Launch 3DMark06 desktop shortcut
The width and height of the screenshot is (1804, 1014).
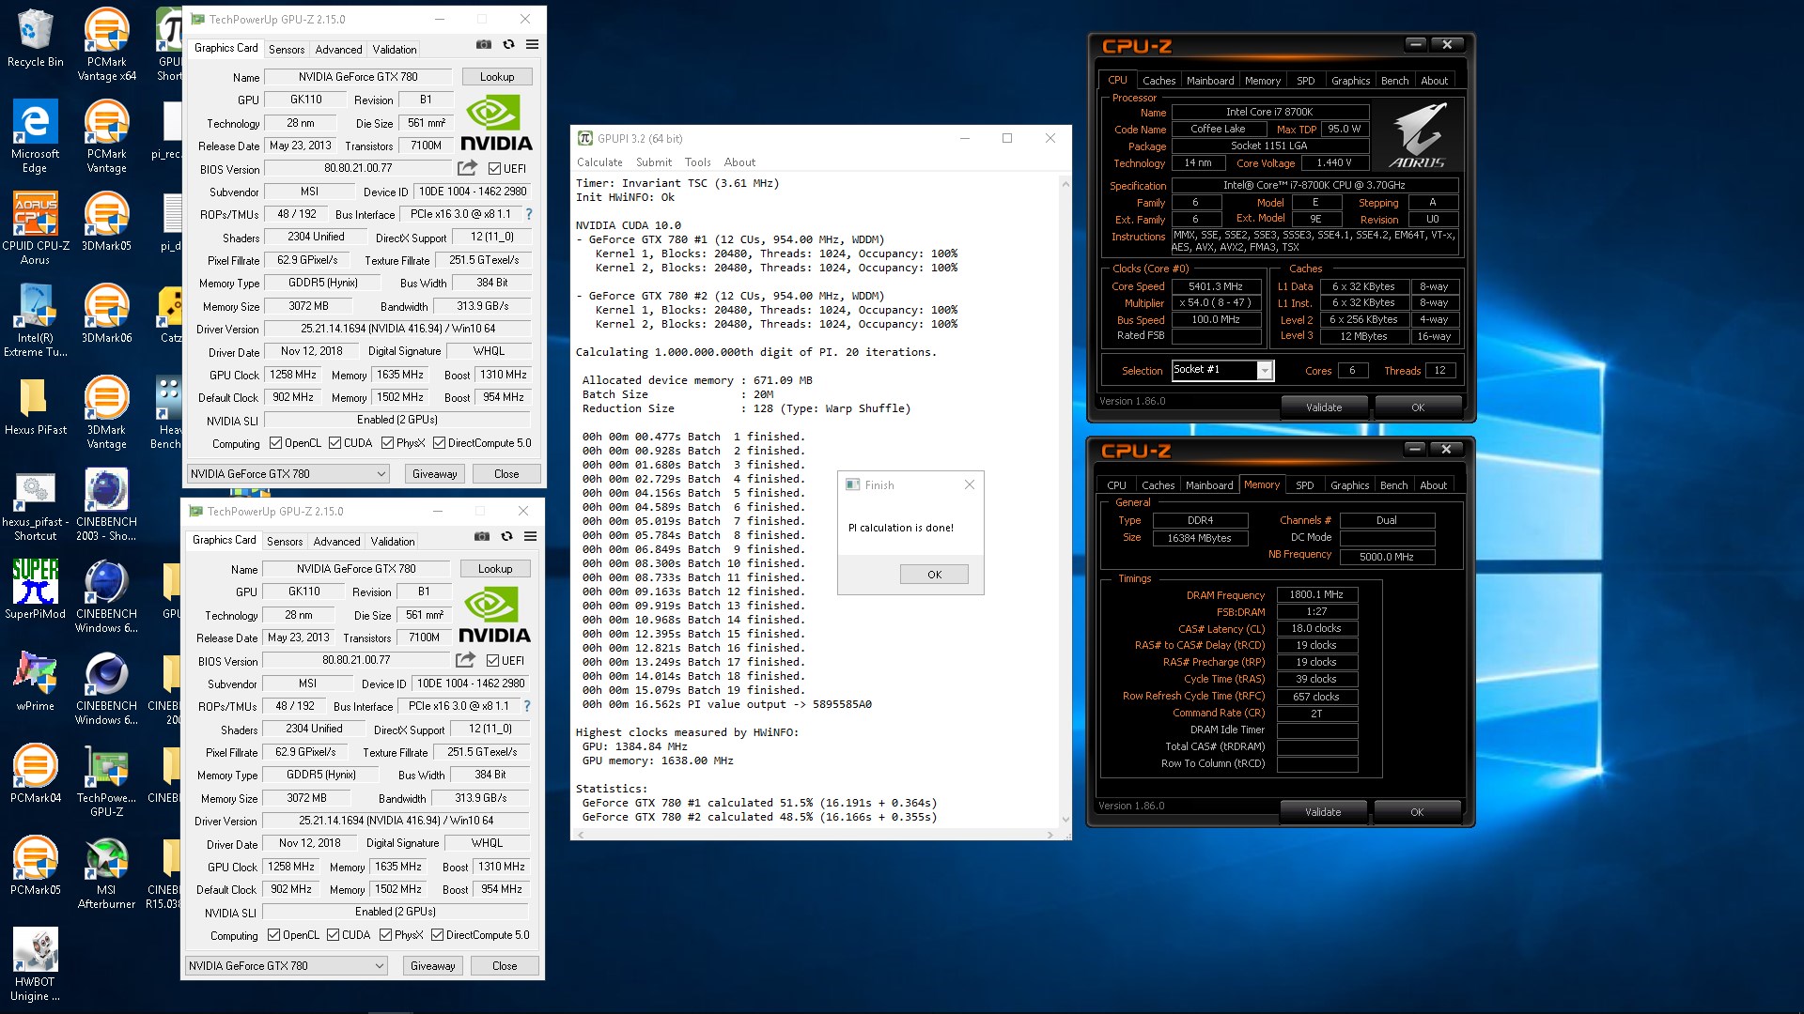pyautogui.click(x=106, y=314)
